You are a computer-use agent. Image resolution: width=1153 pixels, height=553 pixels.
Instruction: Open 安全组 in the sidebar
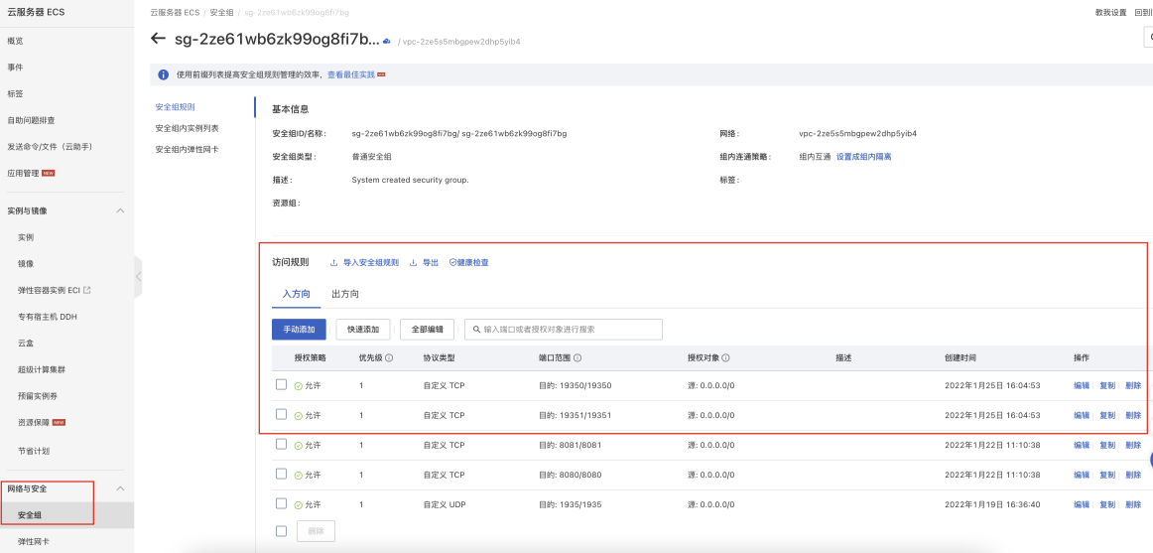(x=30, y=514)
